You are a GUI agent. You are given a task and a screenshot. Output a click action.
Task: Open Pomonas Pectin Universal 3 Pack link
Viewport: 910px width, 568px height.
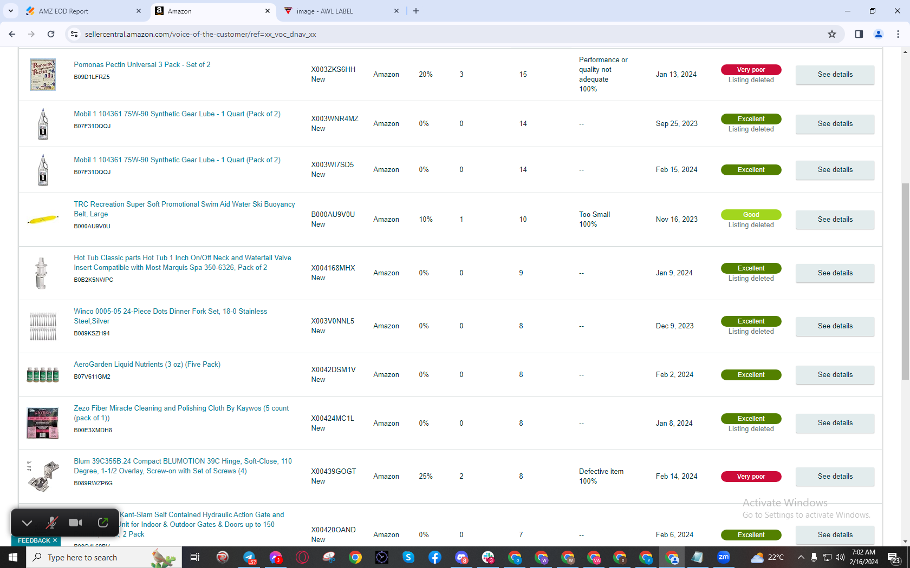click(x=142, y=64)
